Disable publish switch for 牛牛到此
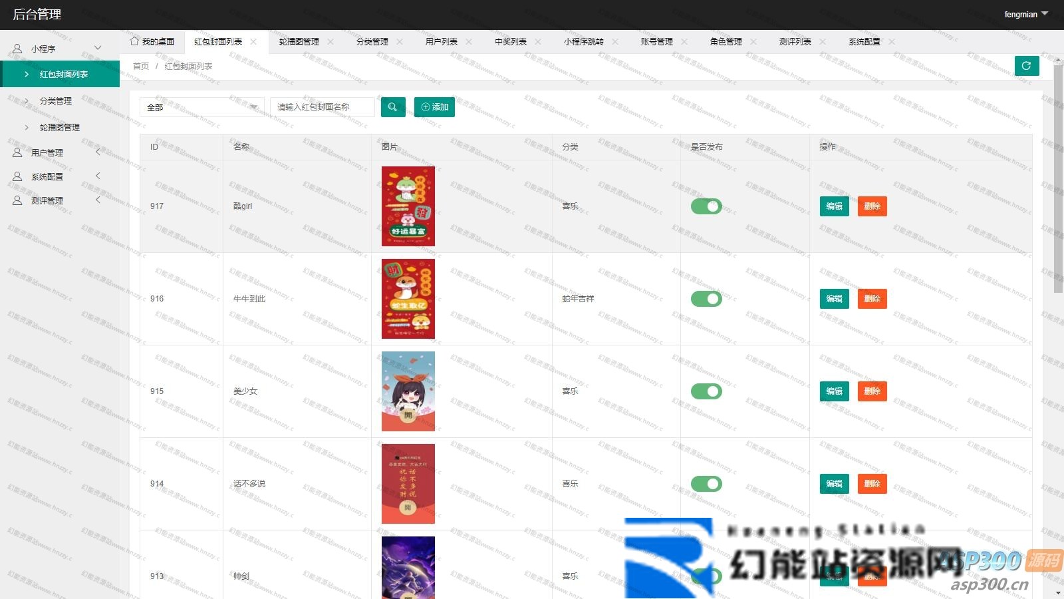Viewport: 1064px width, 599px height. [x=706, y=299]
